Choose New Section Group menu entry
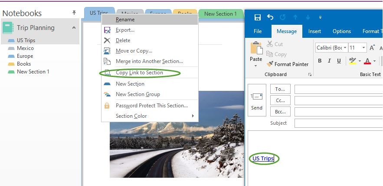The height and width of the screenshot is (186, 383). pos(150,94)
